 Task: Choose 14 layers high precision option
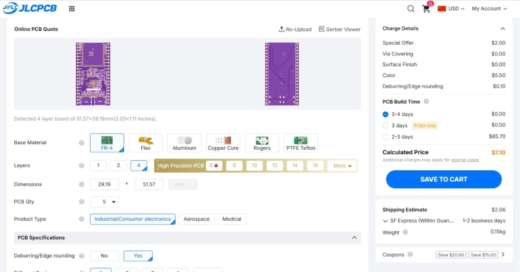[x=295, y=165]
